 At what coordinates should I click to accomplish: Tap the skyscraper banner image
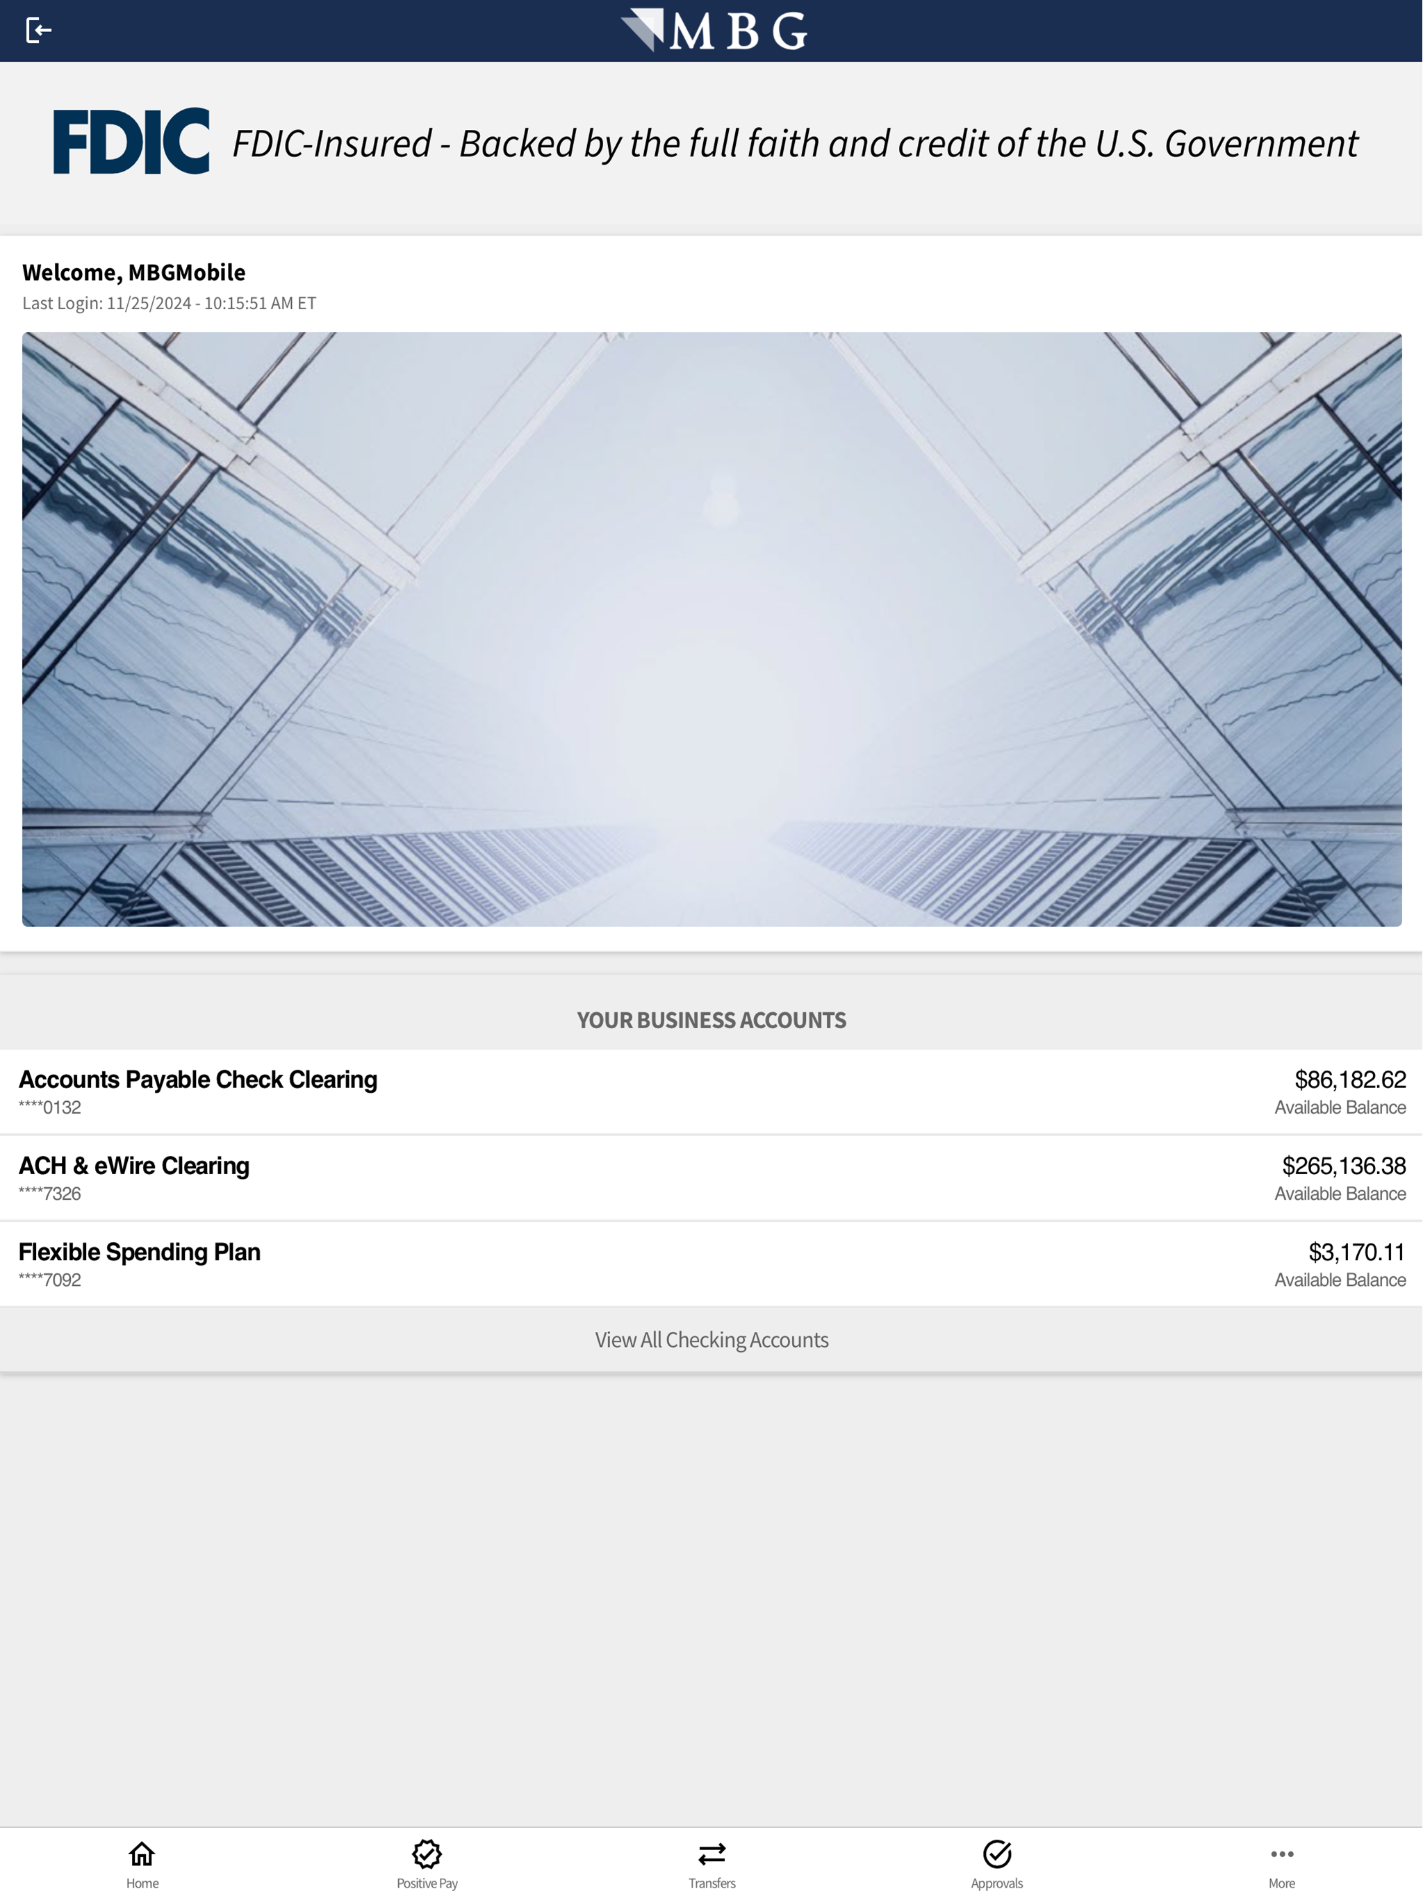click(711, 629)
